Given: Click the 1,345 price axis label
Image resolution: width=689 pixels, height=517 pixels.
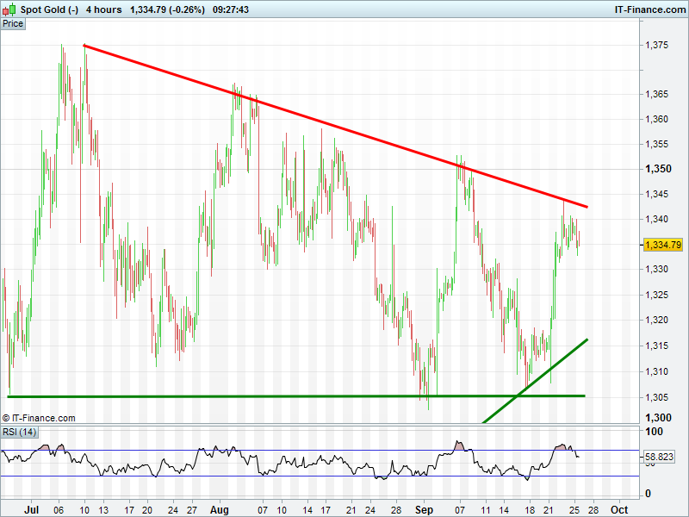Looking at the screenshot, I should [x=656, y=194].
